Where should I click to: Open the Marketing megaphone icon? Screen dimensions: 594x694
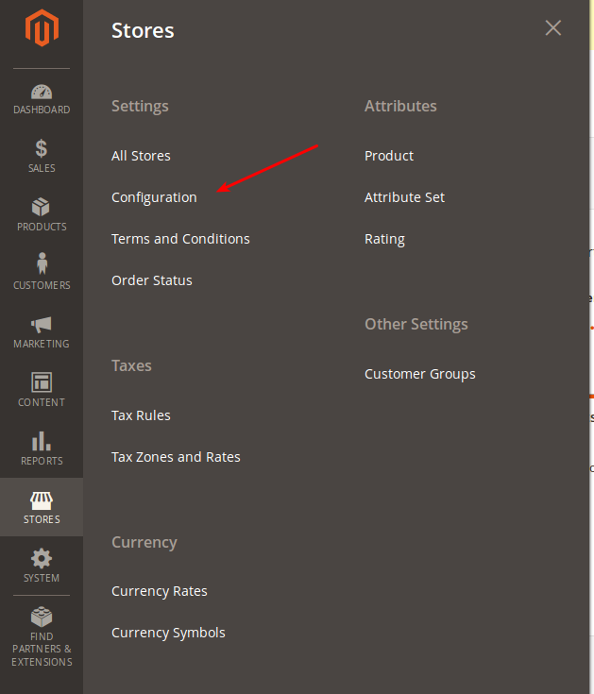click(42, 324)
